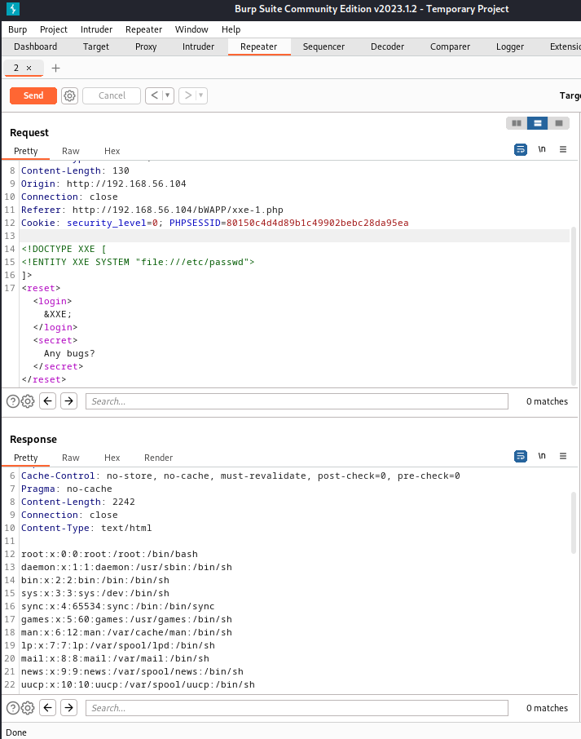
Task: Toggle non-printable characters in Response panel
Action: pyautogui.click(x=542, y=456)
